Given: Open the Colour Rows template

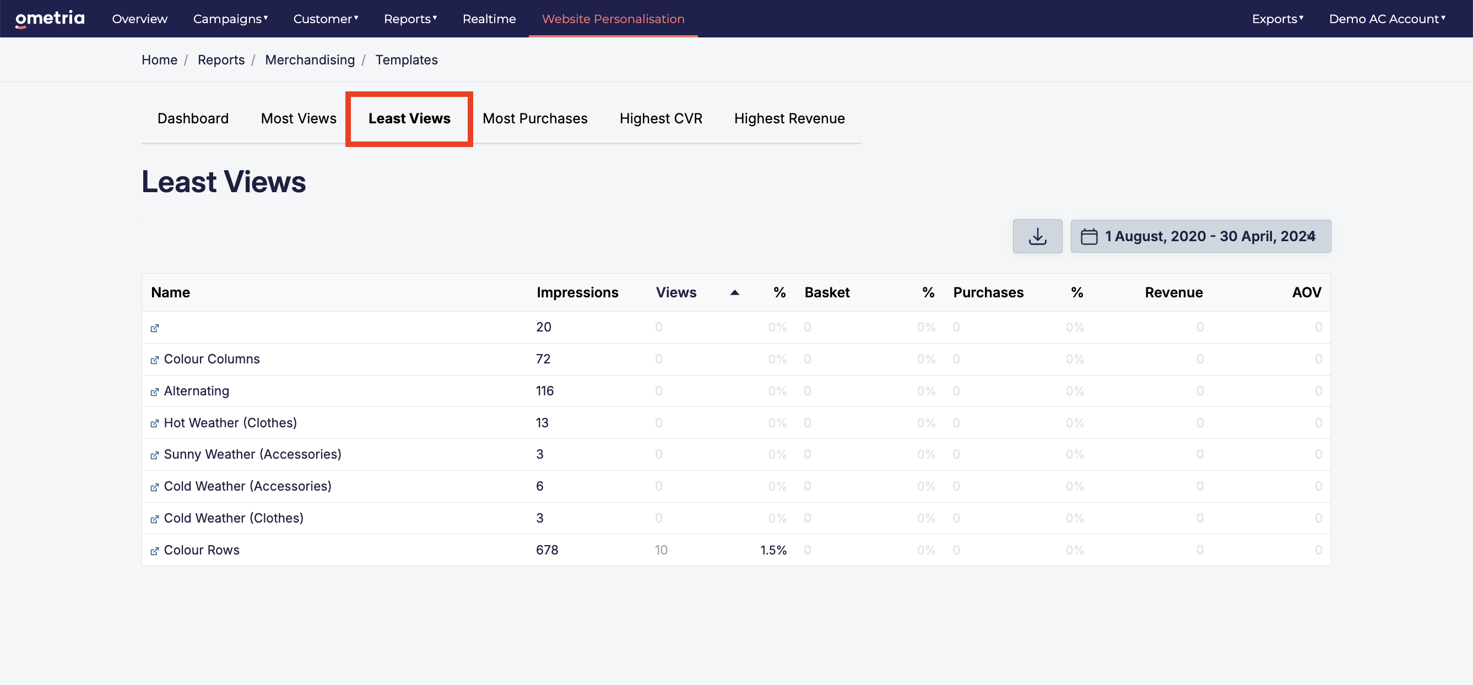Looking at the screenshot, I should (201, 550).
